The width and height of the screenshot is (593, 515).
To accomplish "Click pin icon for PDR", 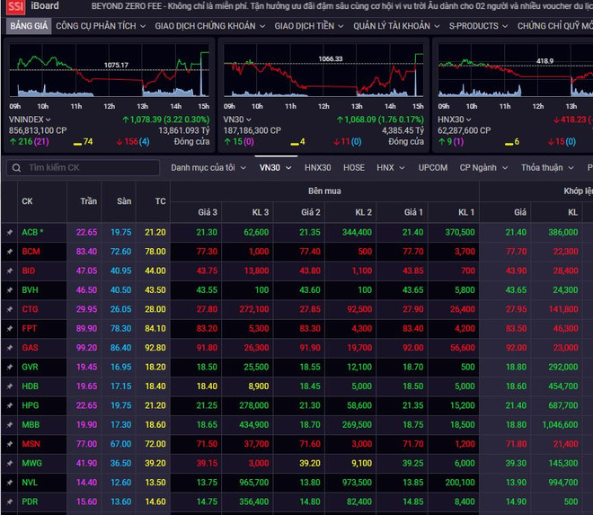I will 10,502.
